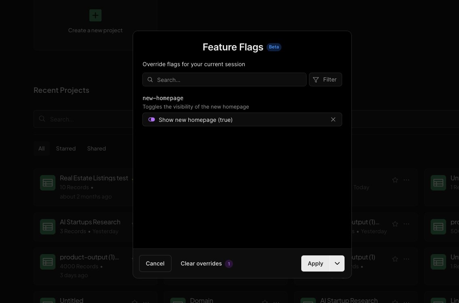Open the AI Startups Research table icon
459x303 pixels.
pos(48,227)
